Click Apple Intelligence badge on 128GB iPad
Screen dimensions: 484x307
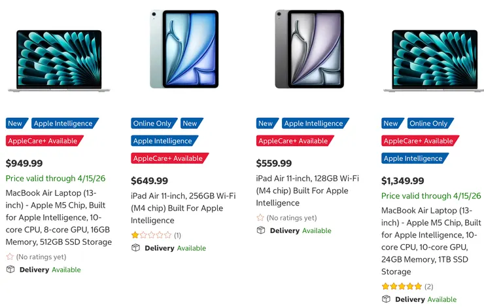tap(313, 123)
